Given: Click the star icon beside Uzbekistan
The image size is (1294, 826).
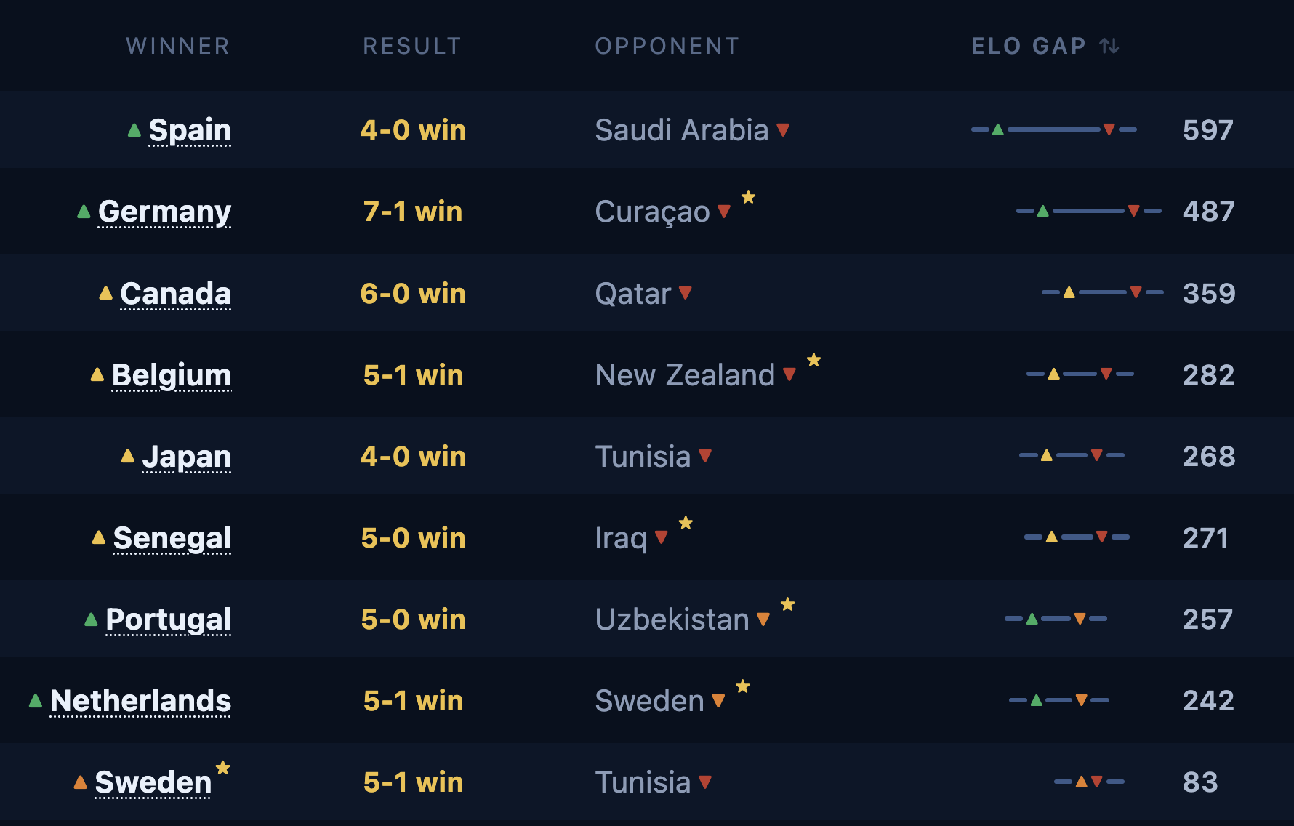Looking at the screenshot, I should pos(787,604).
